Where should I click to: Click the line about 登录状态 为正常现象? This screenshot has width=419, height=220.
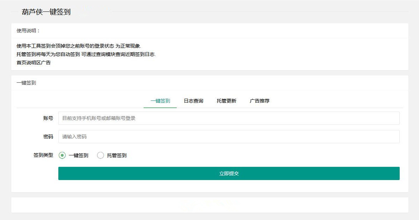click(79, 46)
